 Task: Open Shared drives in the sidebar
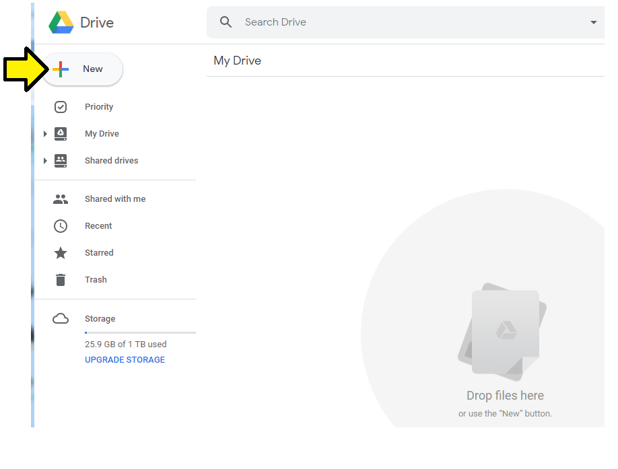(112, 161)
